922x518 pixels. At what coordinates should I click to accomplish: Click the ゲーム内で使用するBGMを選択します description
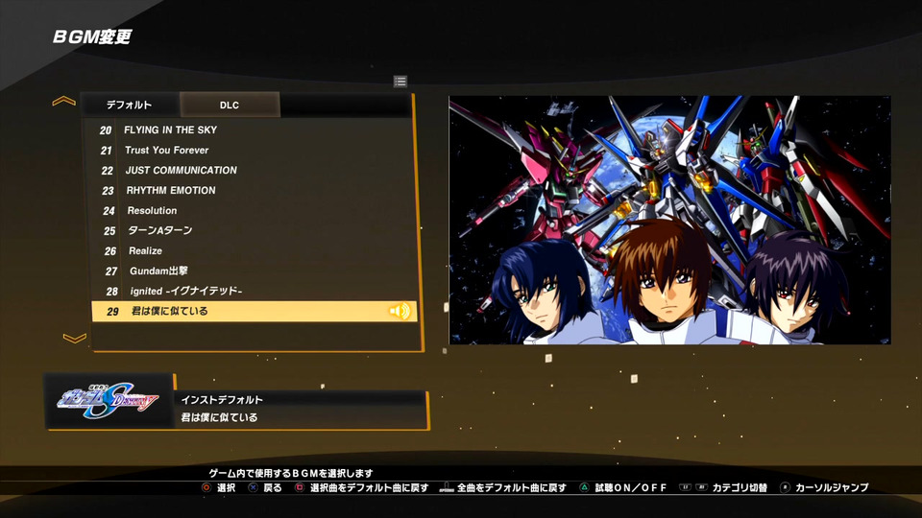point(291,473)
